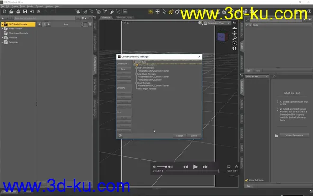Viewport: 313px width, 196px height.
Task: Switch to the Render Library tab
Action: (125, 17)
